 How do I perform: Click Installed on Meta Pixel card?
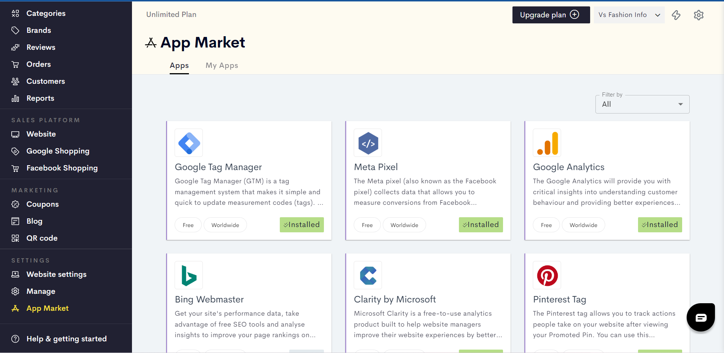click(x=481, y=225)
